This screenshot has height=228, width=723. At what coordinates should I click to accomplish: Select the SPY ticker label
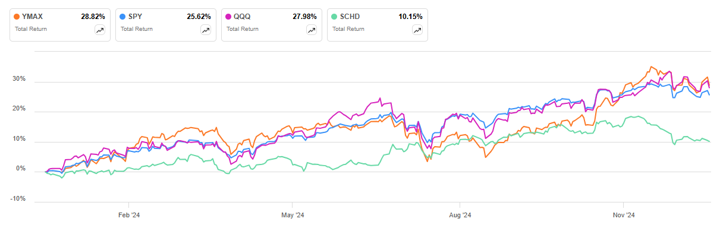134,17
